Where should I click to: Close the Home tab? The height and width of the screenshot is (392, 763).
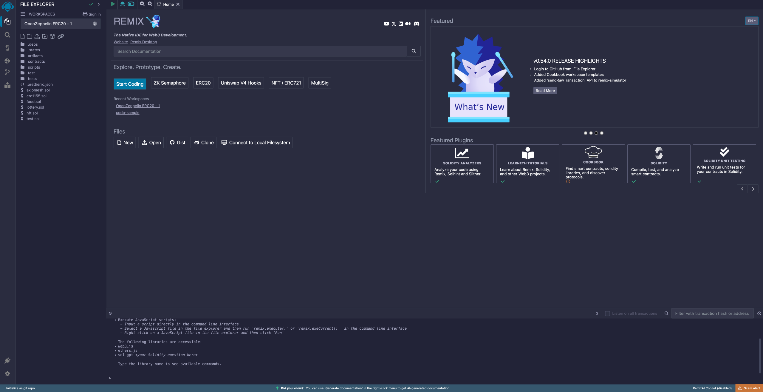[178, 4]
